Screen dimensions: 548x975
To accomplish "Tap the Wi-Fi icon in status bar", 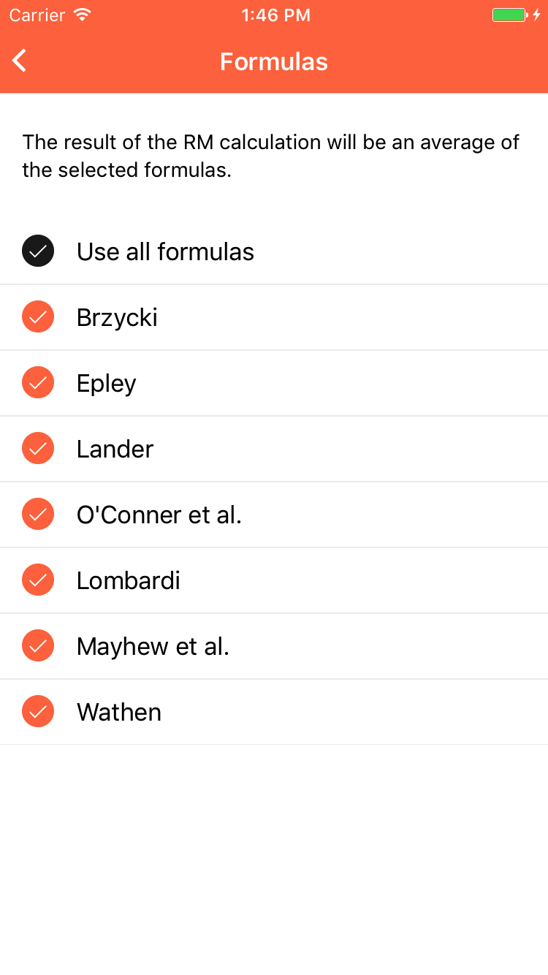I will point(83,15).
